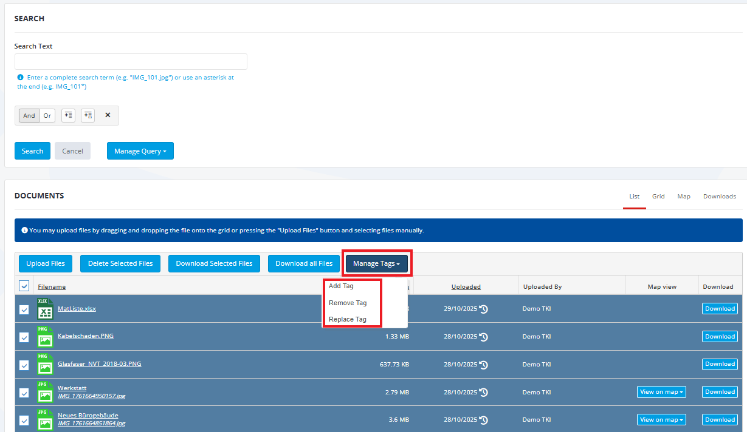This screenshot has width=747, height=432.
Task: Click the add condition icon in query builder
Action: [x=68, y=115]
